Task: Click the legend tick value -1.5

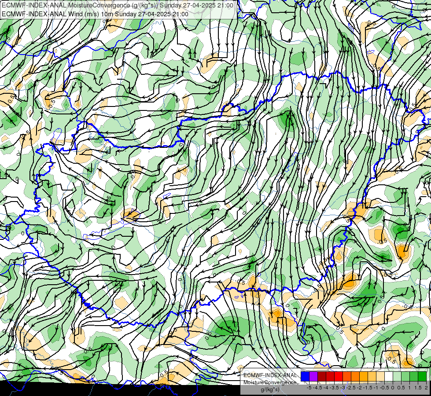Action: click(x=368, y=388)
